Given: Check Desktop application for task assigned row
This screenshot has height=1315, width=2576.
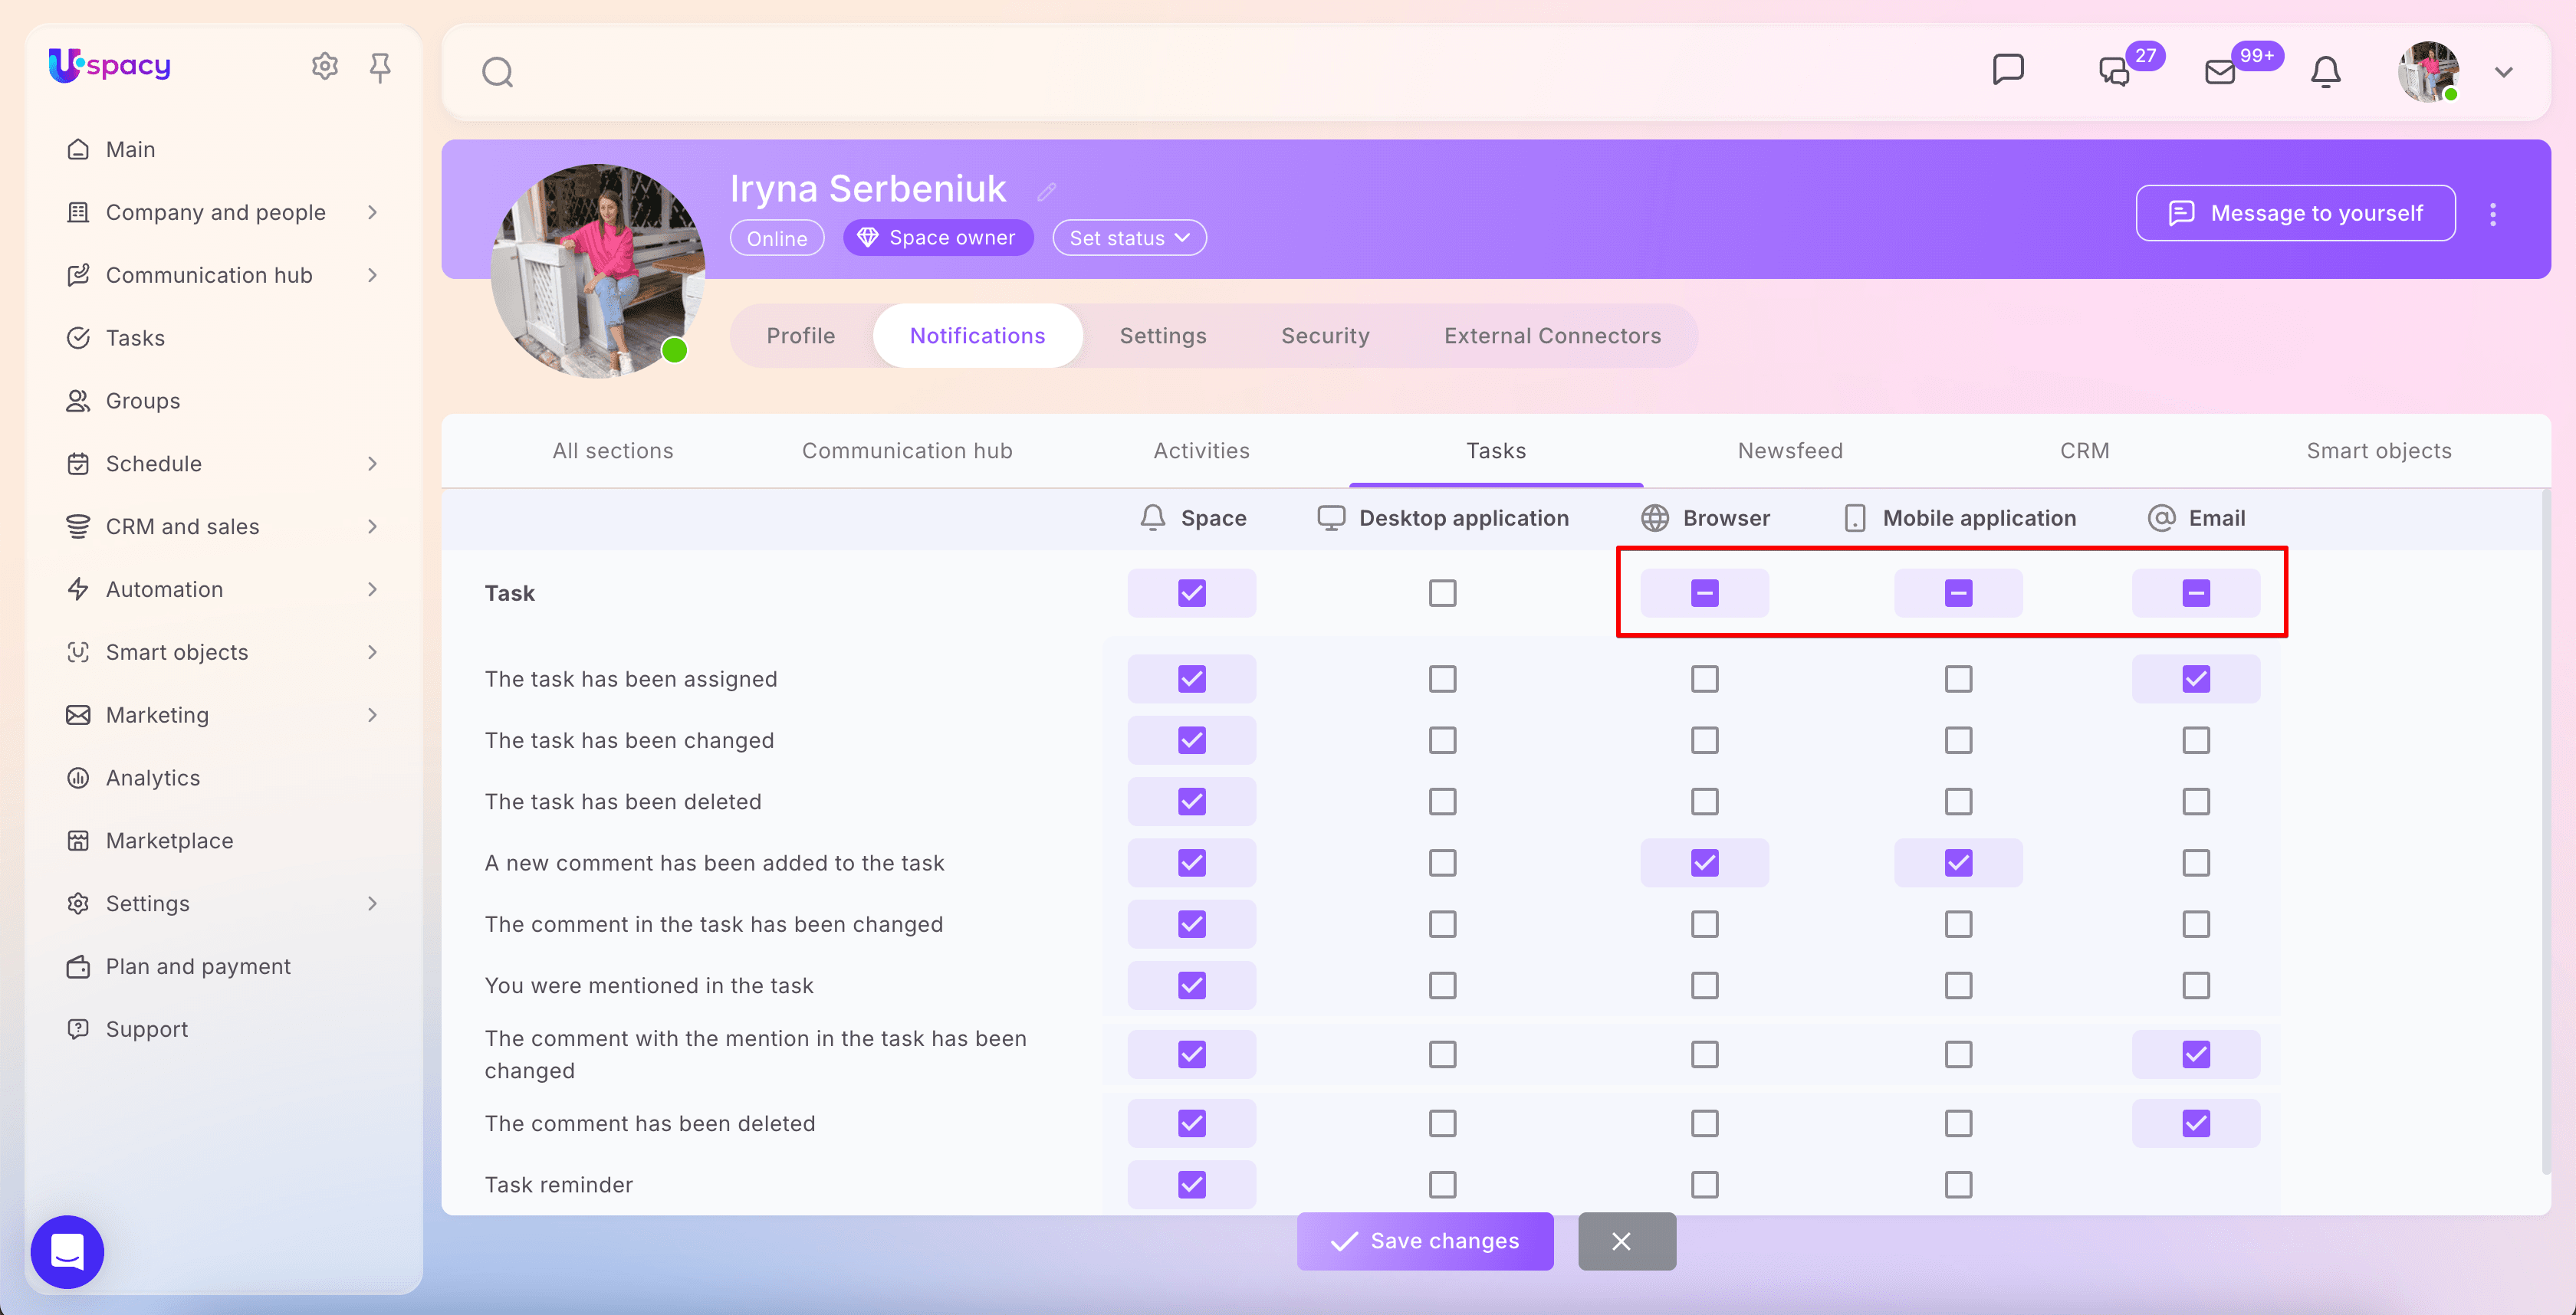Looking at the screenshot, I should click(1442, 680).
